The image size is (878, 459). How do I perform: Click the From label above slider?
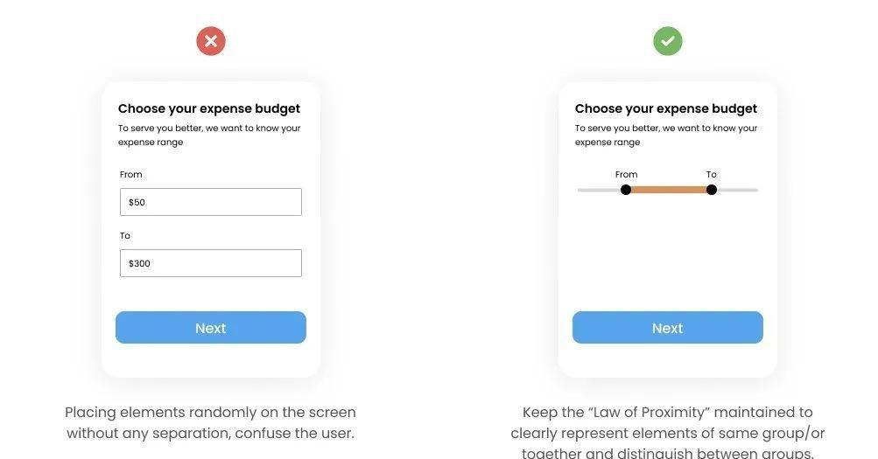click(x=627, y=175)
